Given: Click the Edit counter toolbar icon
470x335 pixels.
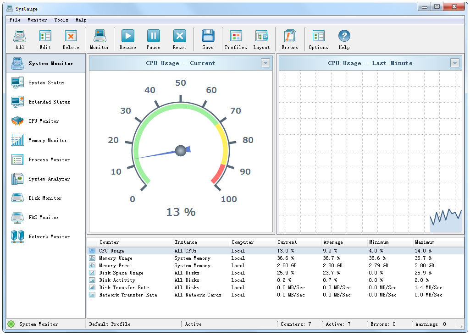Looking at the screenshot, I should [x=45, y=37].
